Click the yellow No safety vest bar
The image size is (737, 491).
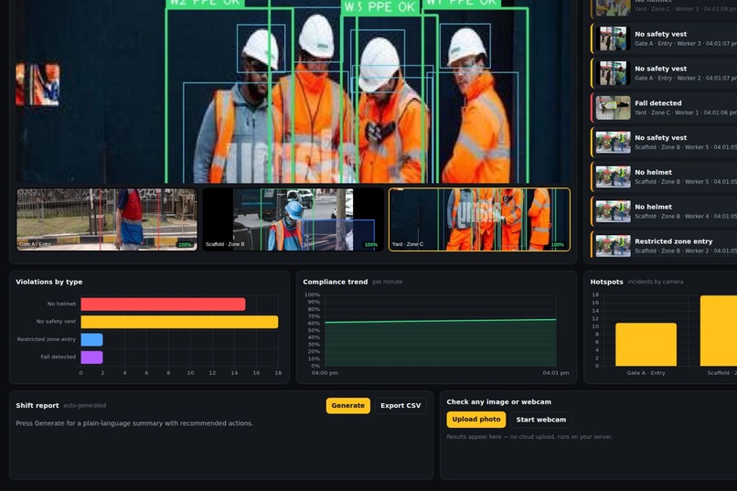tap(179, 322)
